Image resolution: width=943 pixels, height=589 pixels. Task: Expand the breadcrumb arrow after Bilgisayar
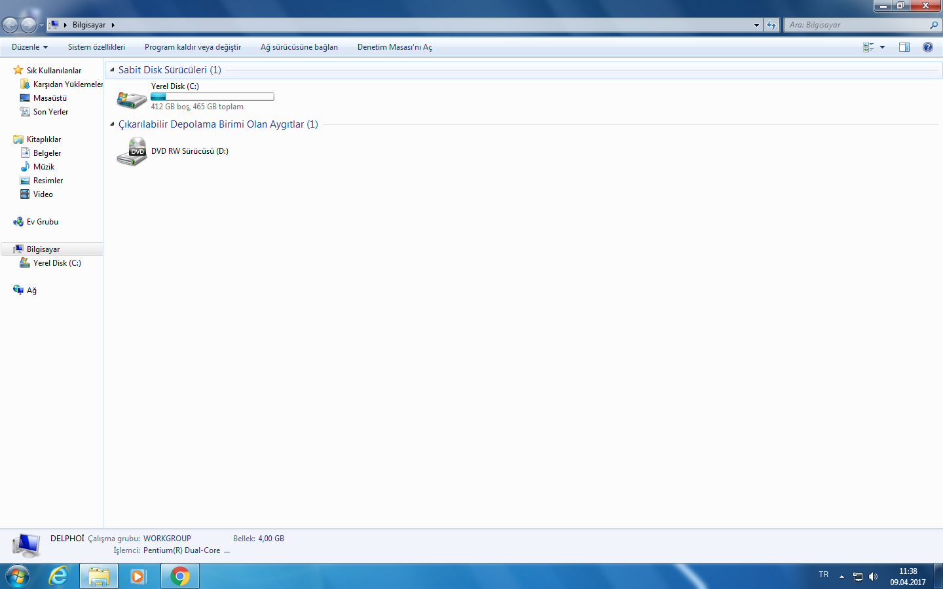coord(113,25)
